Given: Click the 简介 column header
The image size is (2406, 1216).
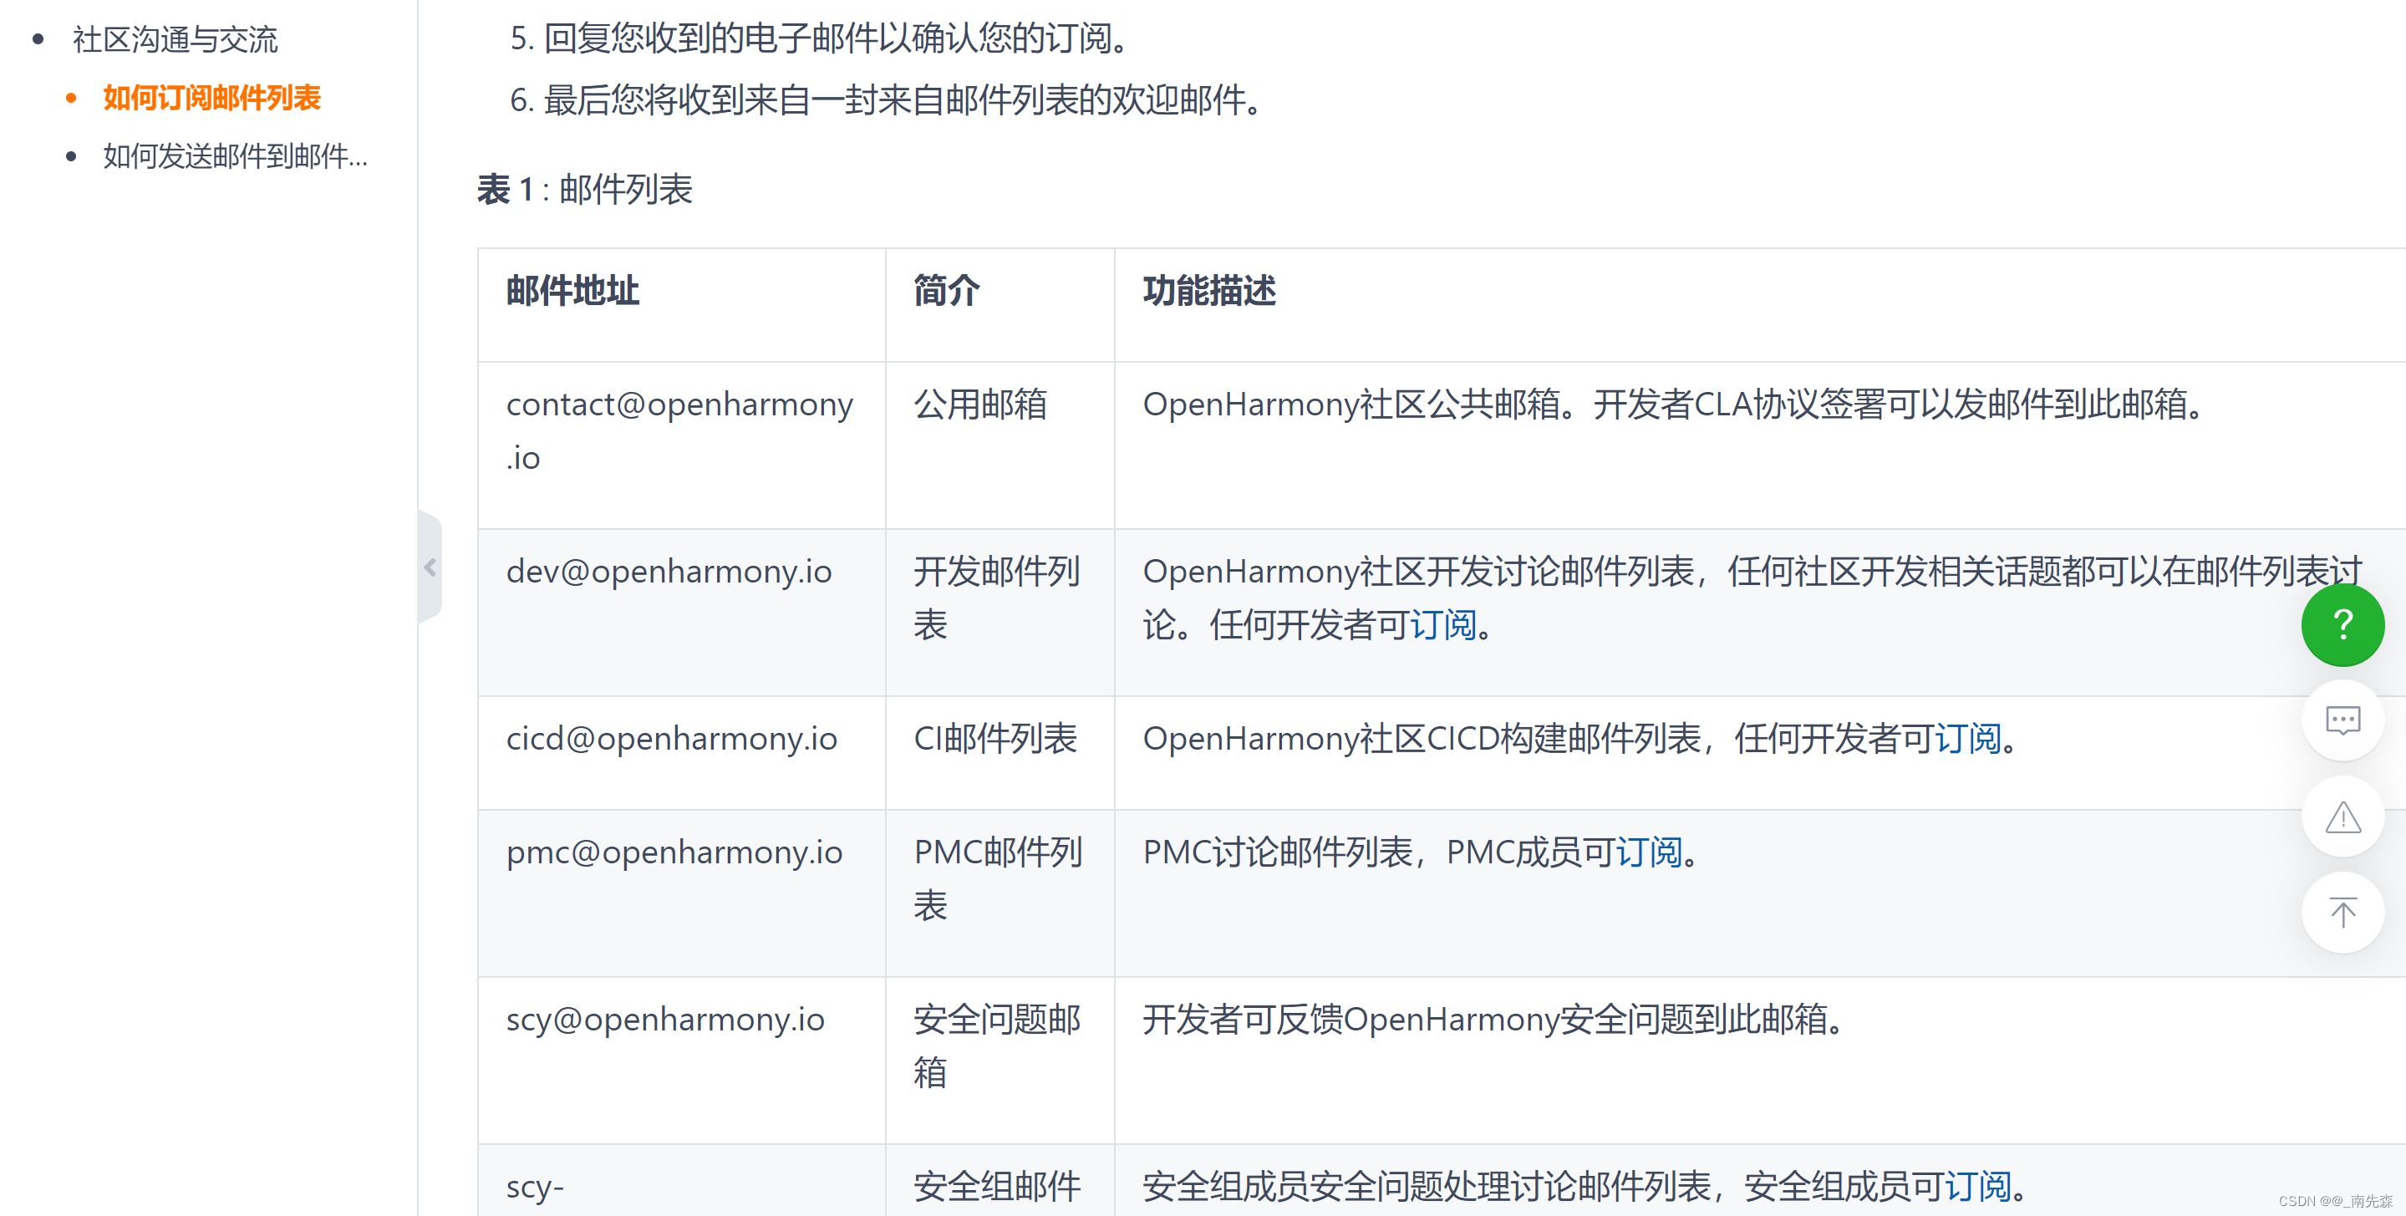Looking at the screenshot, I should click(1000, 304).
